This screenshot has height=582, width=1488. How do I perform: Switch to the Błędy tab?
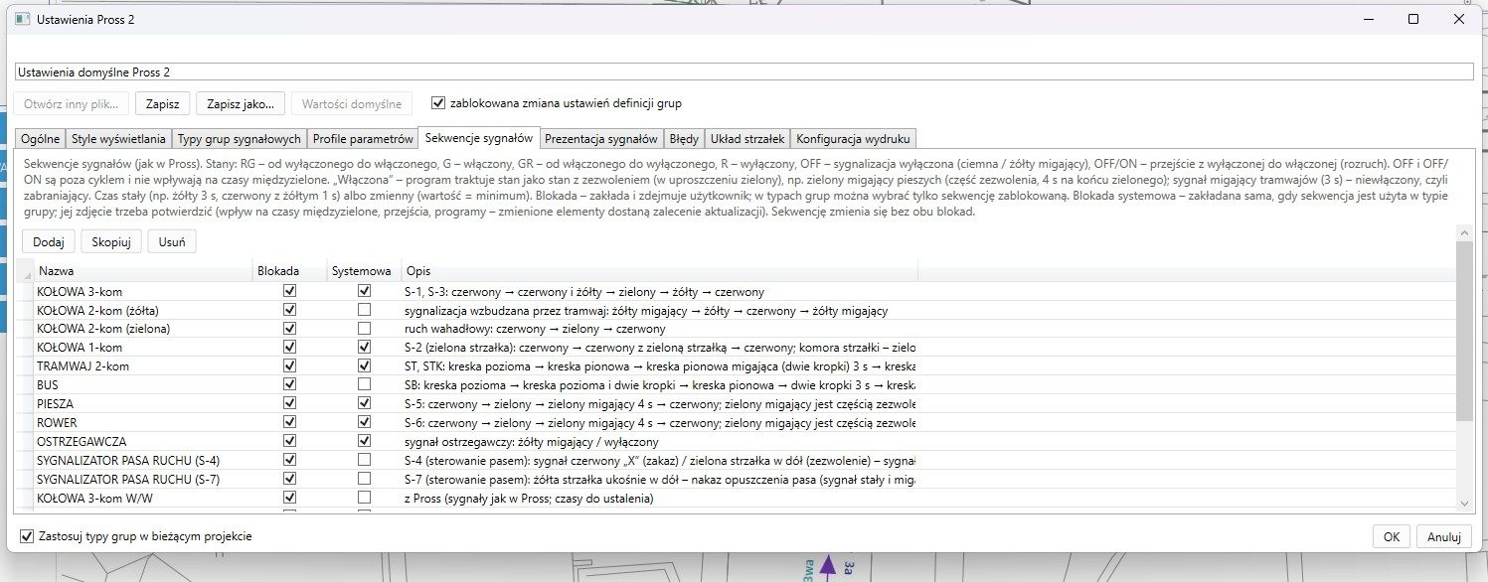tap(684, 139)
